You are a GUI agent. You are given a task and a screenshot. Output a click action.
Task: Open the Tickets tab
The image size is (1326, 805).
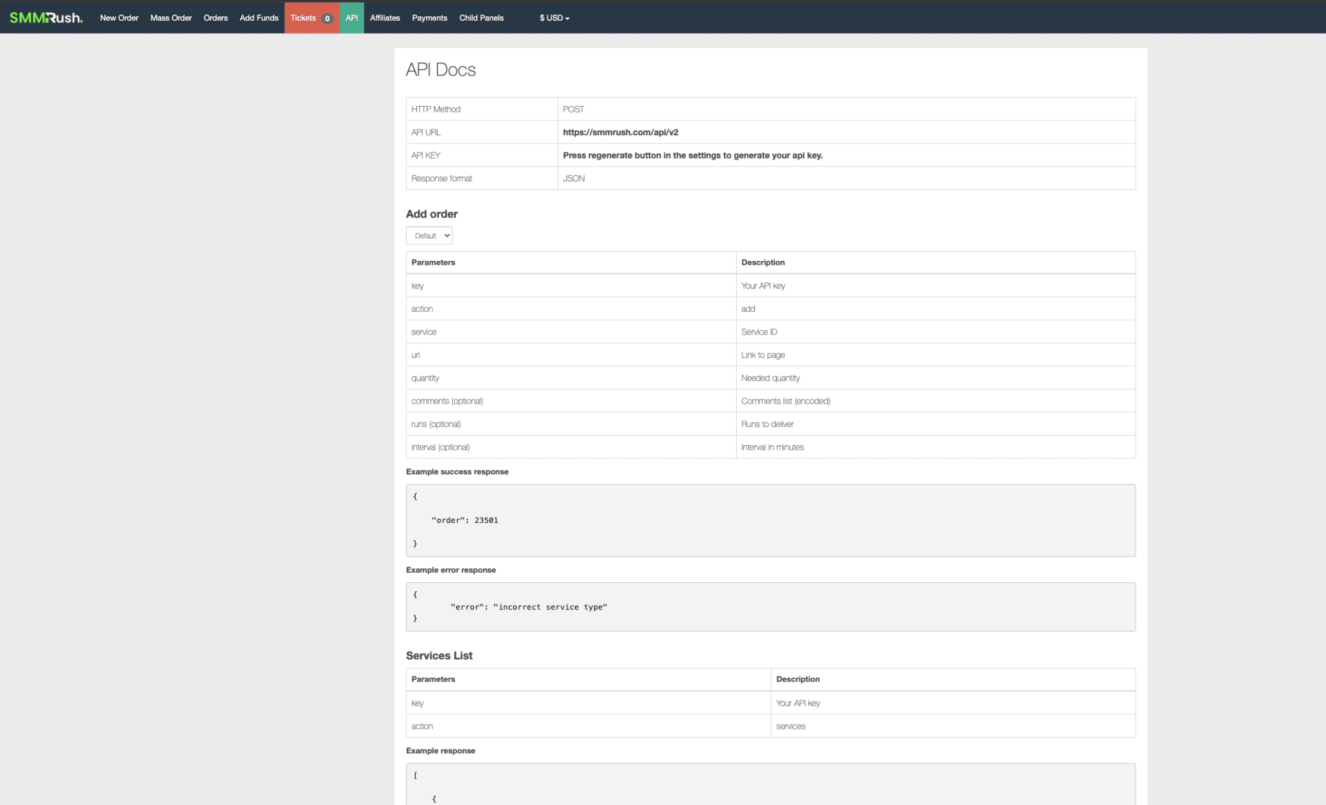click(x=303, y=18)
